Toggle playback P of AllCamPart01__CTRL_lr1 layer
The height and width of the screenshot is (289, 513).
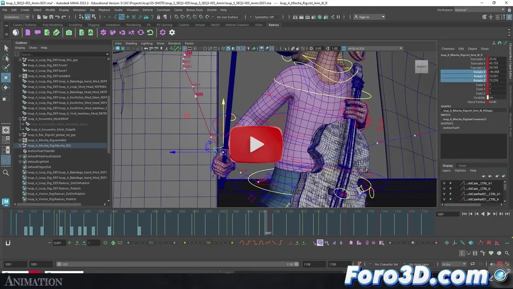(450, 194)
